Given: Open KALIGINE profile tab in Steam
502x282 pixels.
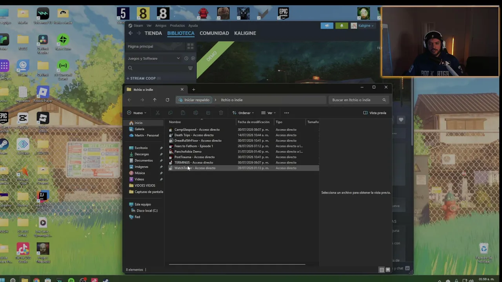Looking at the screenshot, I should pos(245,33).
